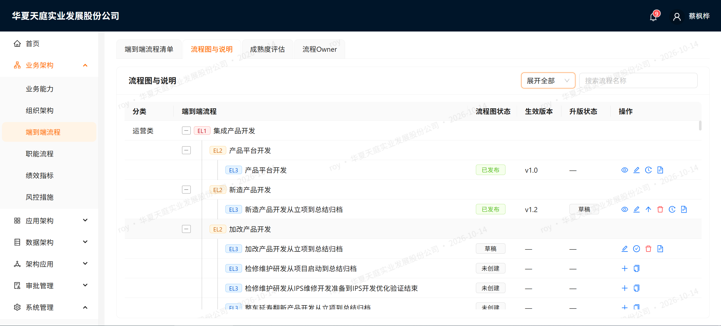Viewport: 721px width, 326px height.
Task: Switch to the 端到端流程清单 tab
Action: pos(149,50)
